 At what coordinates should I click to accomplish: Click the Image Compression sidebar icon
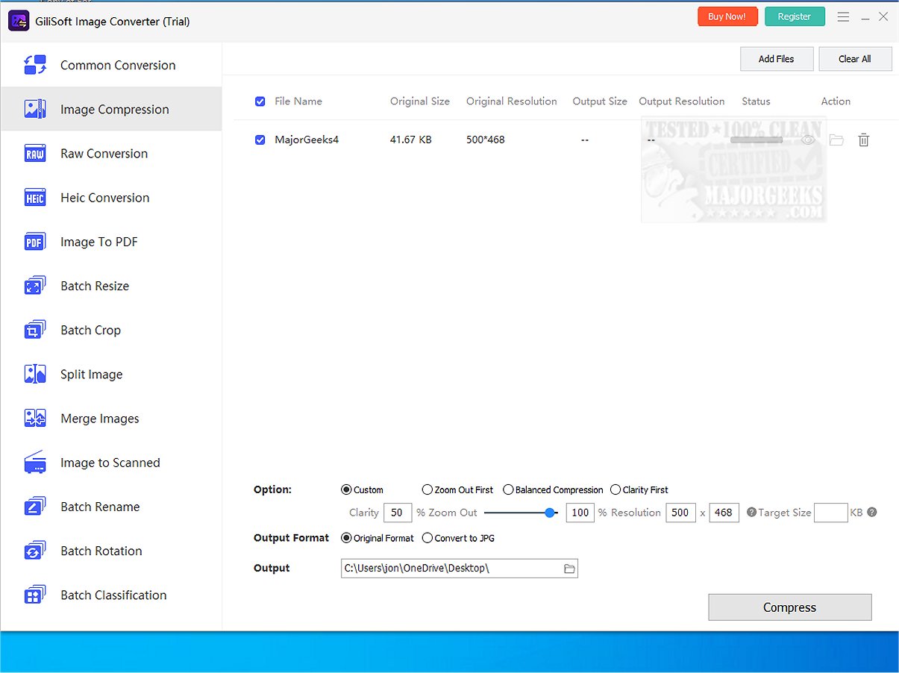pos(35,109)
